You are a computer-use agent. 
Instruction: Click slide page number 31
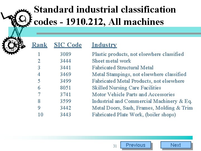pyautogui.click(x=115, y=146)
